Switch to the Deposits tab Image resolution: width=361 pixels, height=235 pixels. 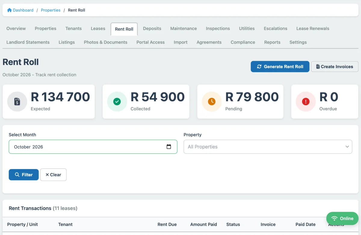(x=152, y=29)
